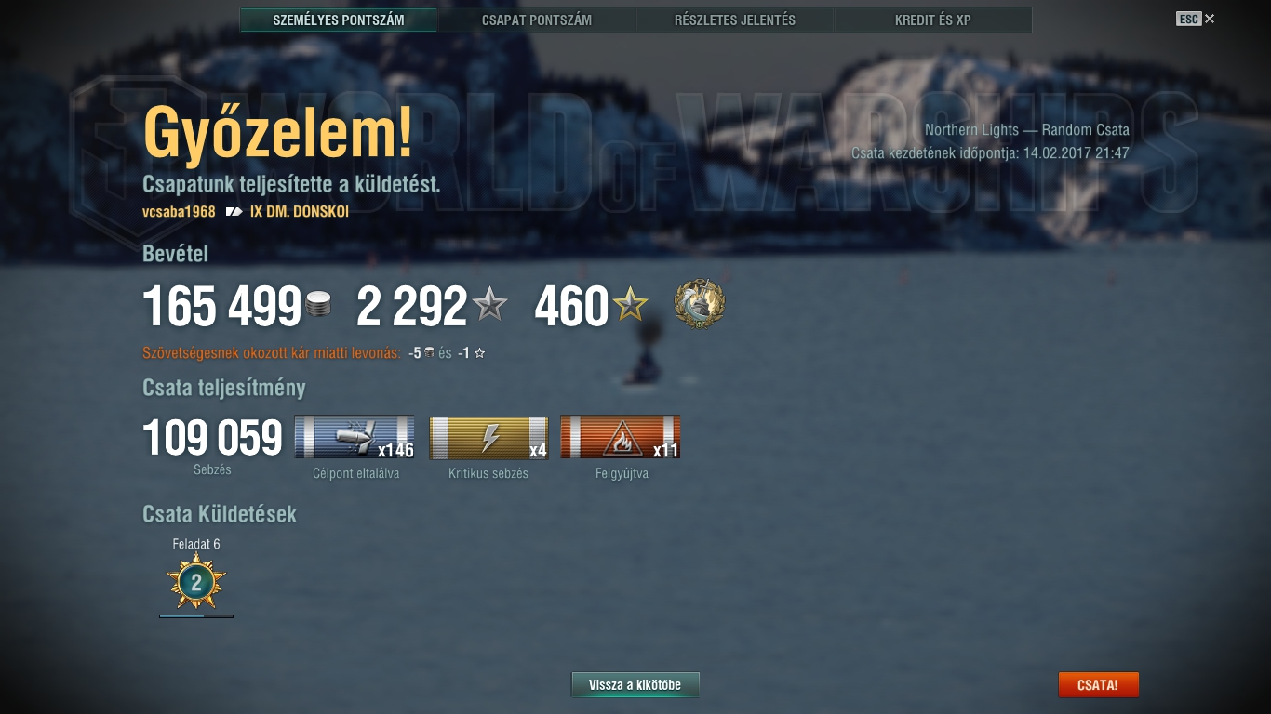Click the grey experience star icon
1271x714 pixels.
489,305
